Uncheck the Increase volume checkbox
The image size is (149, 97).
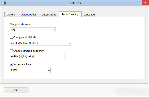[x=11, y=64]
